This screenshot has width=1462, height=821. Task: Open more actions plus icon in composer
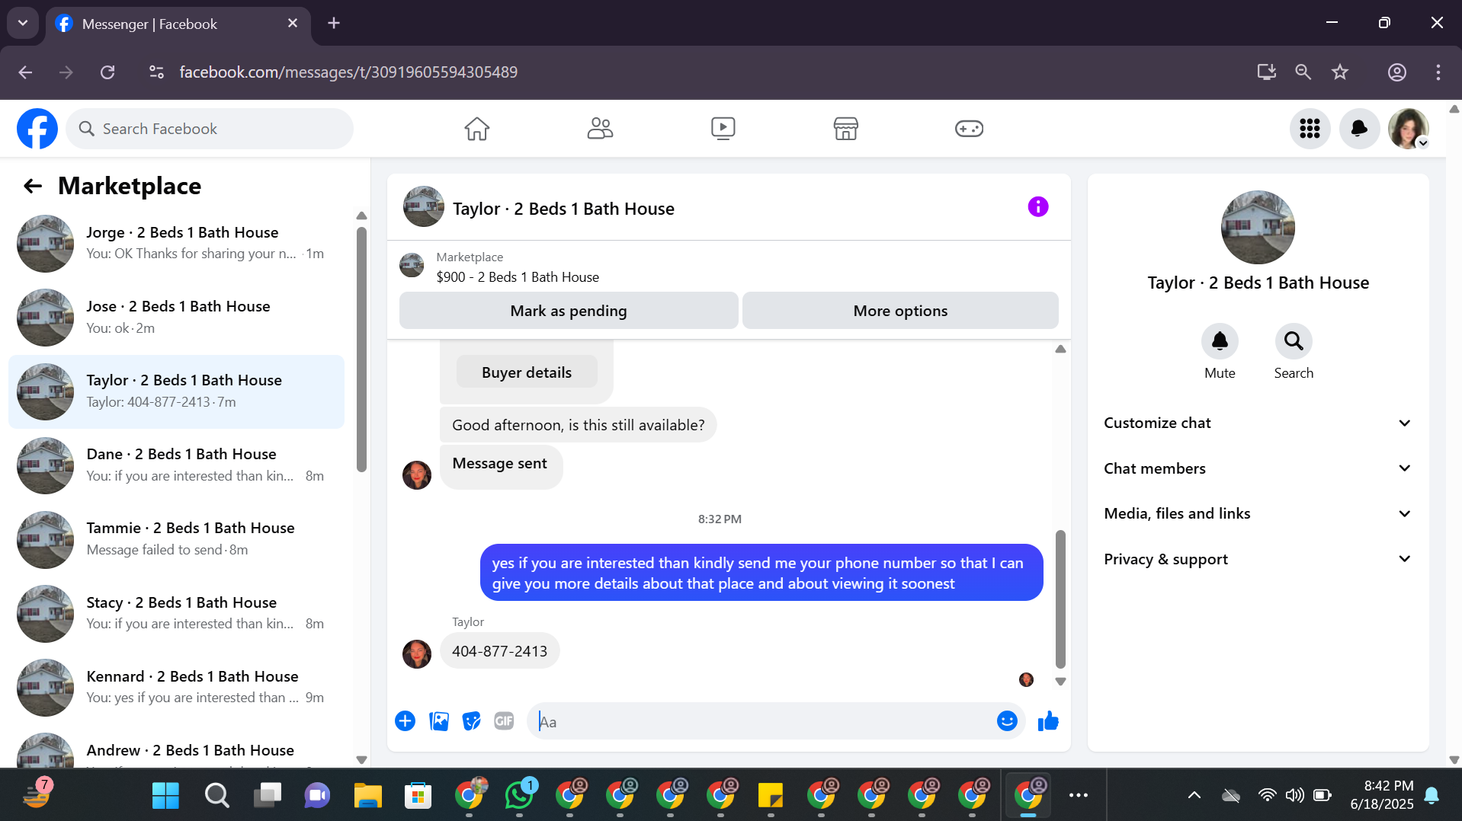tap(405, 721)
